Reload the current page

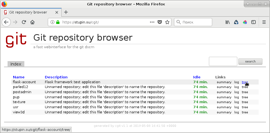click(24, 22)
